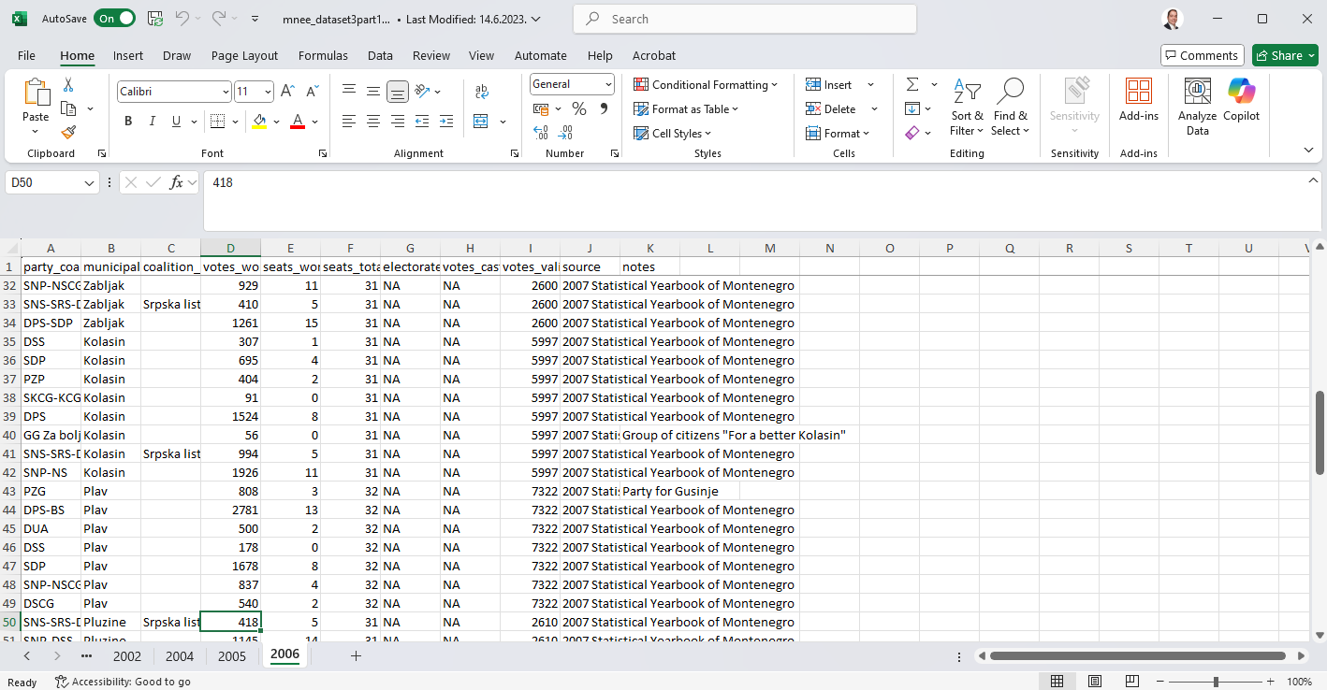Switch to the 2004 sheet tab
The height and width of the screenshot is (690, 1327).
[x=180, y=656]
